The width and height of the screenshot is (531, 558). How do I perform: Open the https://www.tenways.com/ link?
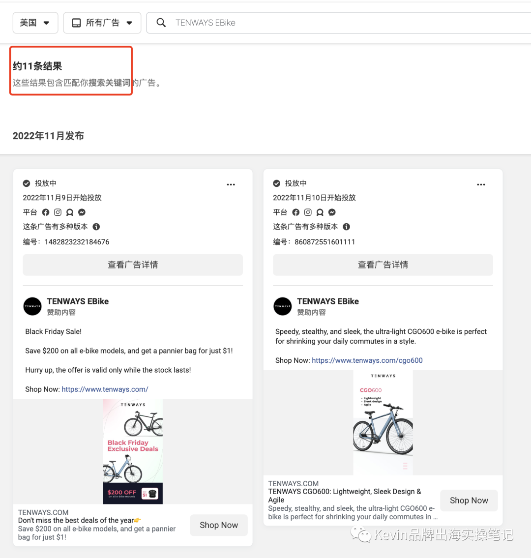click(x=105, y=389)
